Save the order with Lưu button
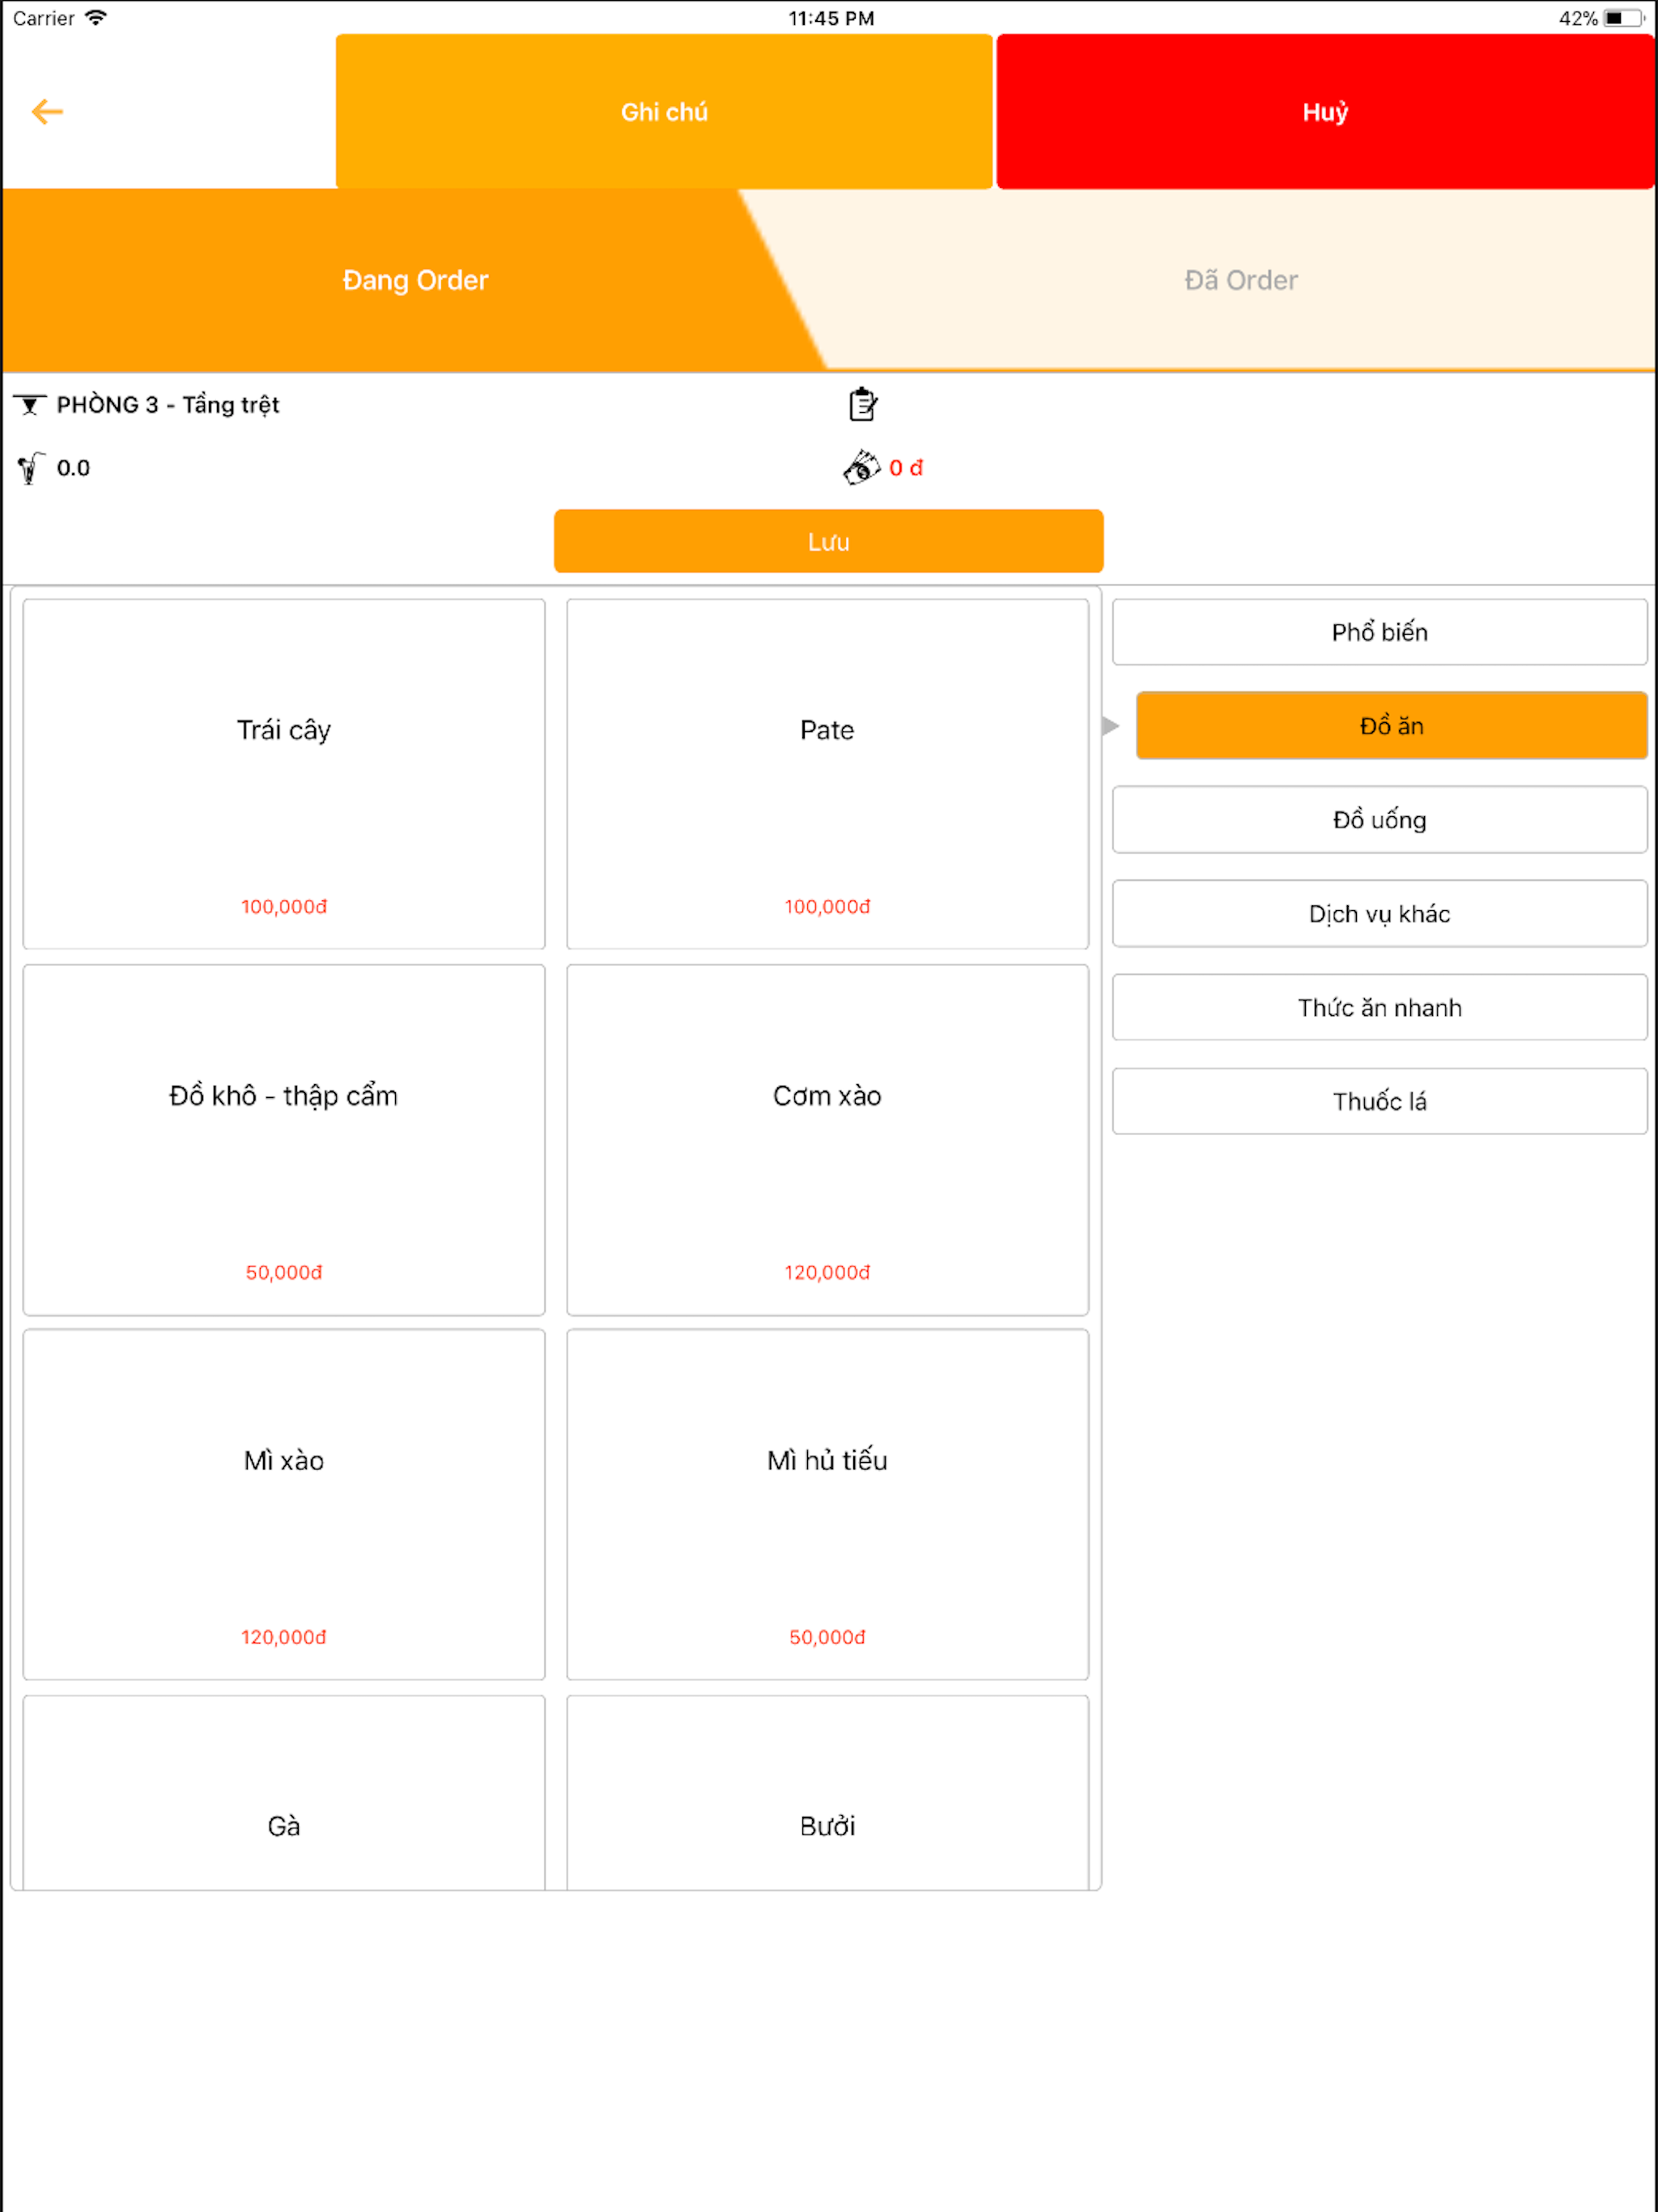The width and height of the screenshot is (1658, 2212). [x=828, y=541]
